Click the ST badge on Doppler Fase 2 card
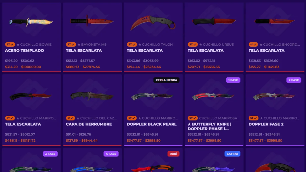The height and width of the screenshot is (172, 306). pyautogui.click(x=254, y=118)
